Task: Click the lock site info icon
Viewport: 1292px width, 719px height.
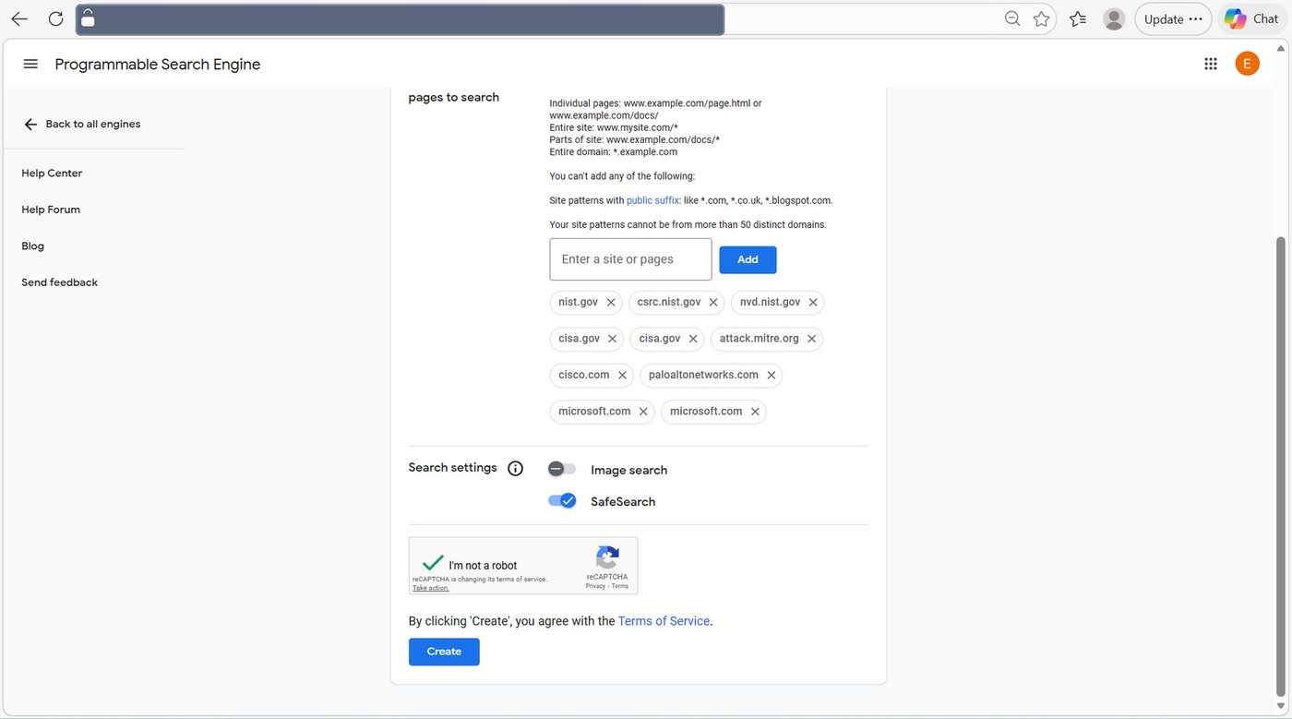Action: pyautogui.click(x=89, y=18)
